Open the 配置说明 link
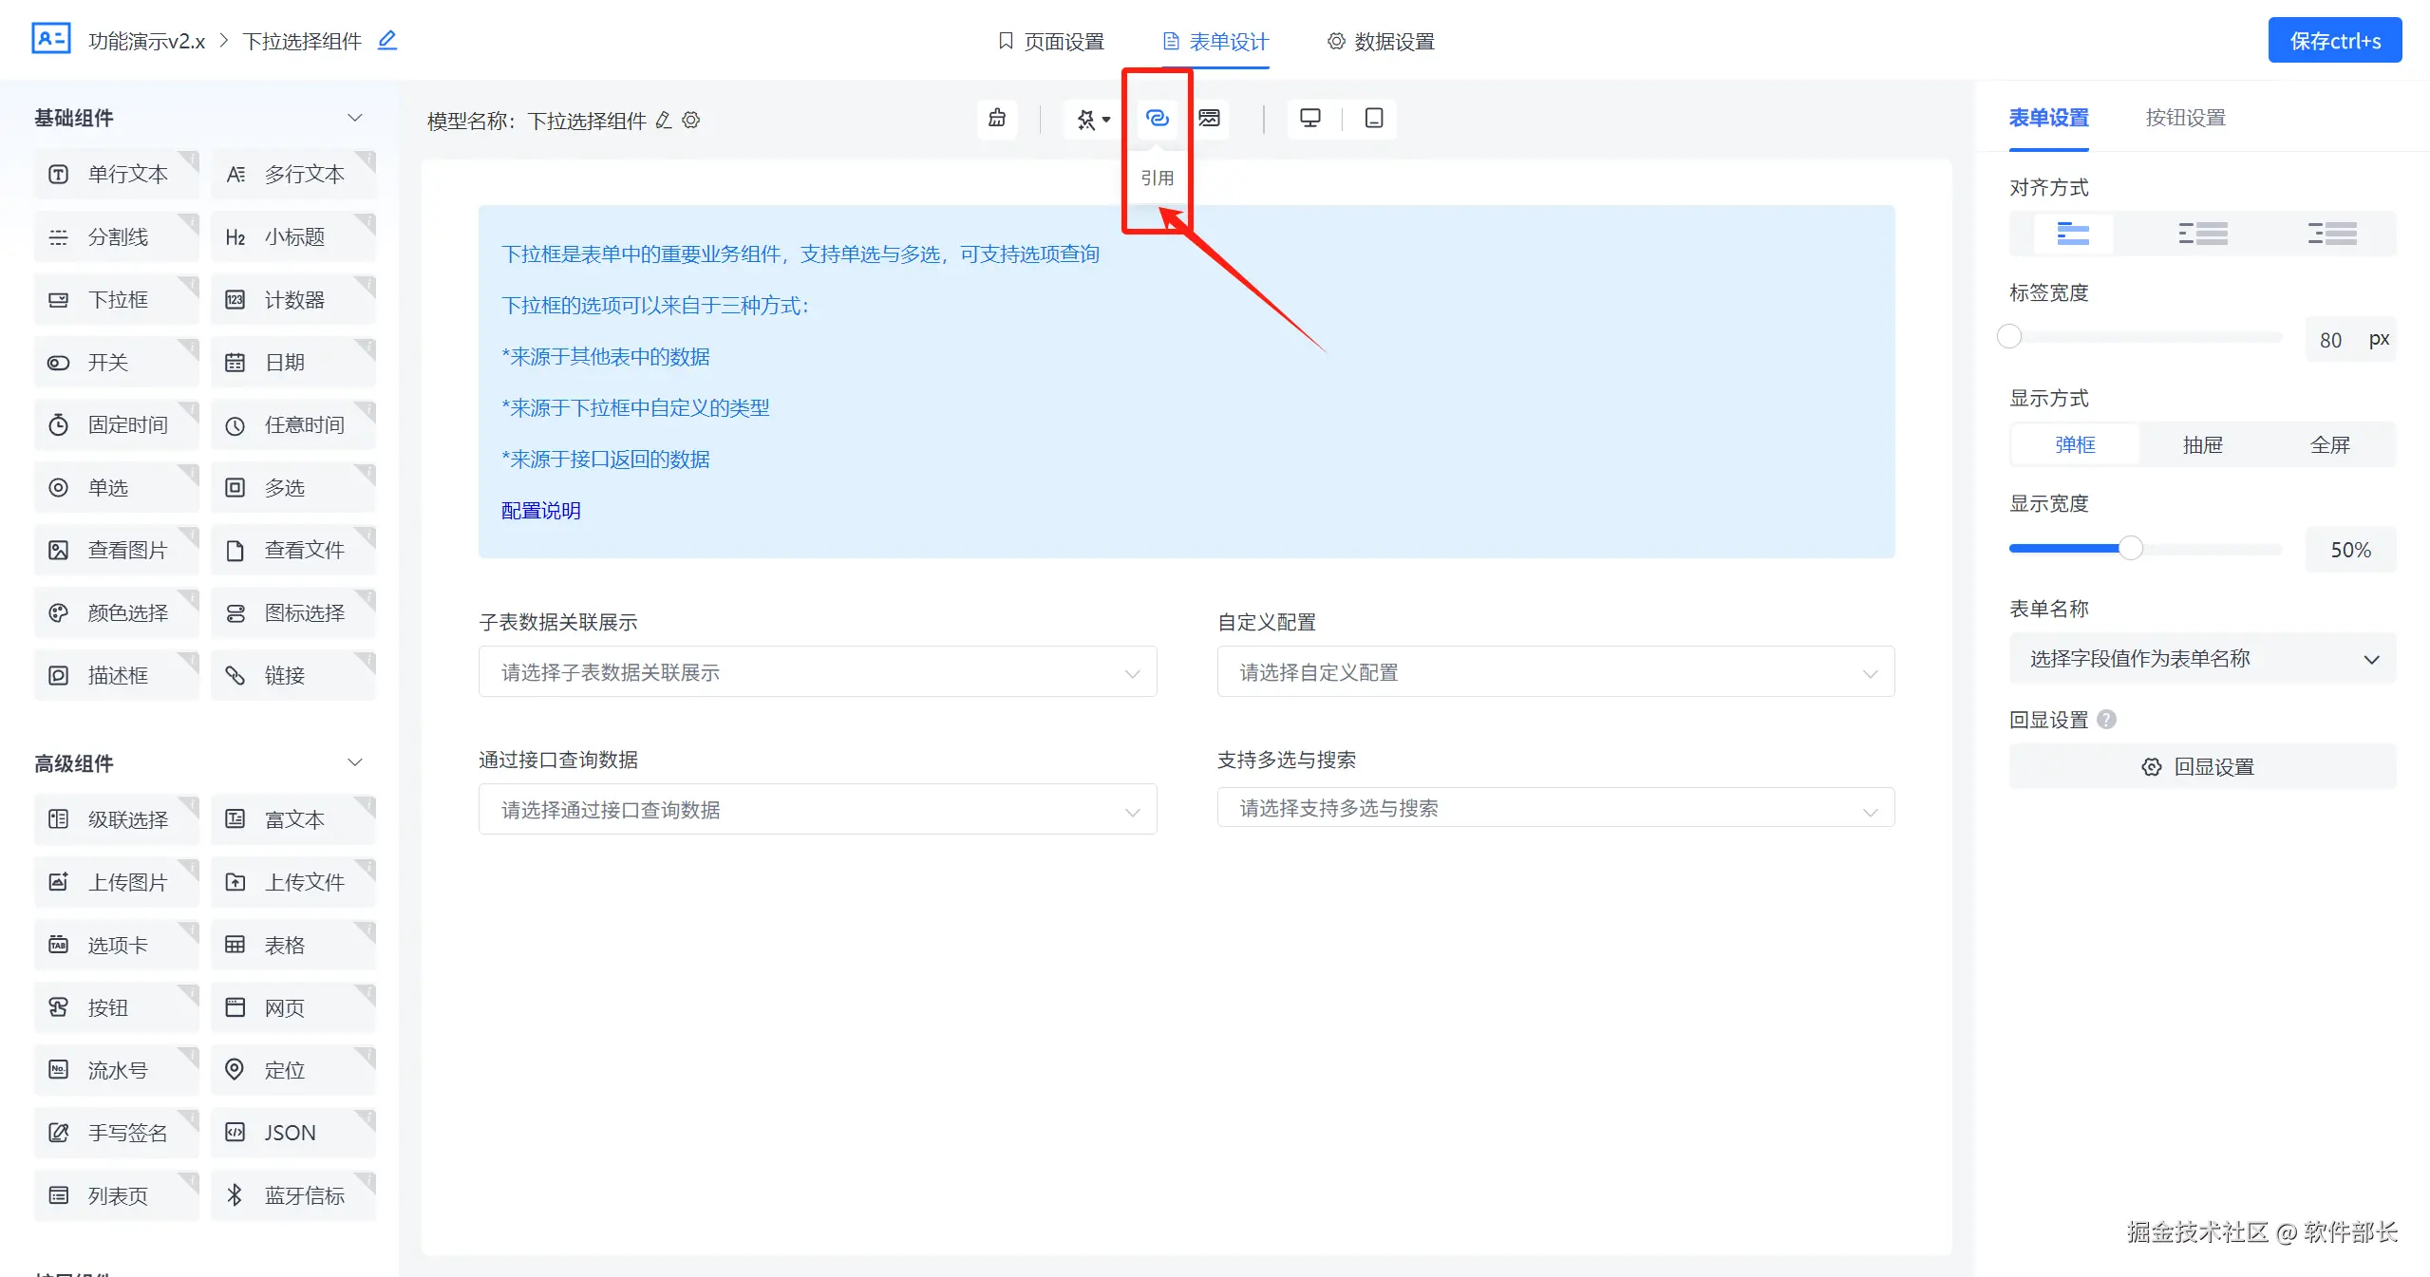 point(540,511)
